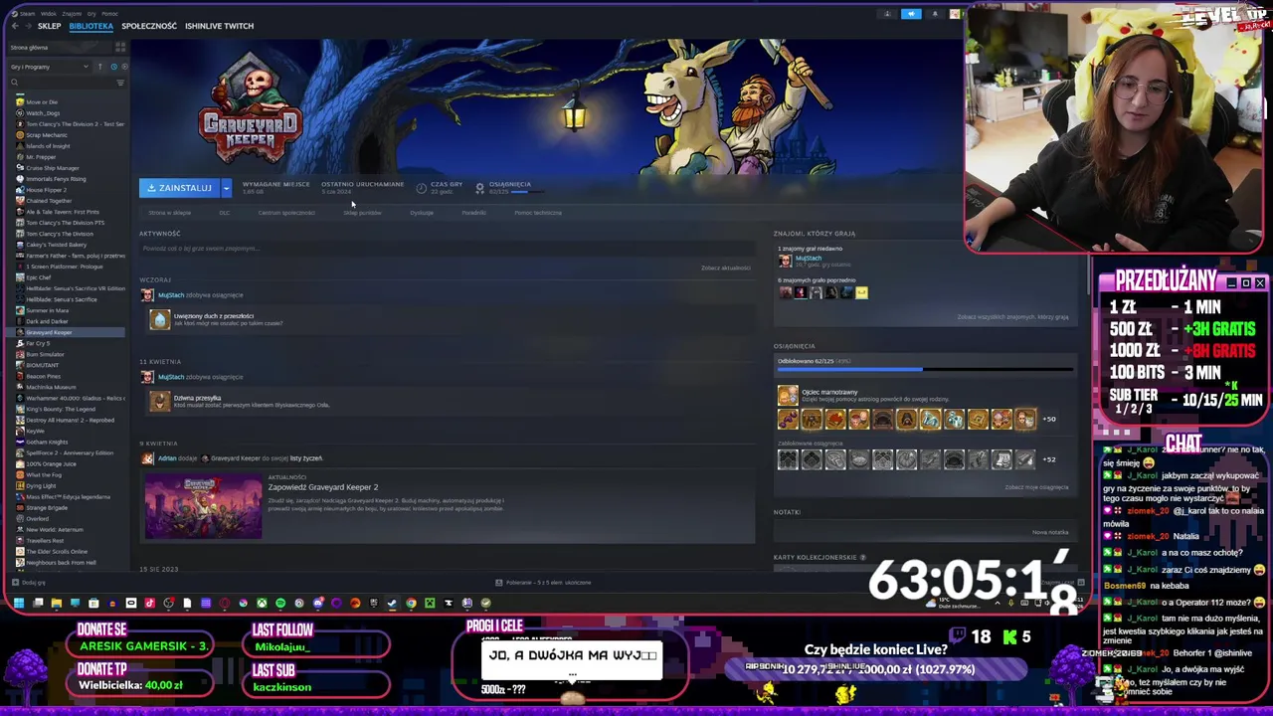
Task: Select Far Cry 5 in the library list
Action: (38, 343)
